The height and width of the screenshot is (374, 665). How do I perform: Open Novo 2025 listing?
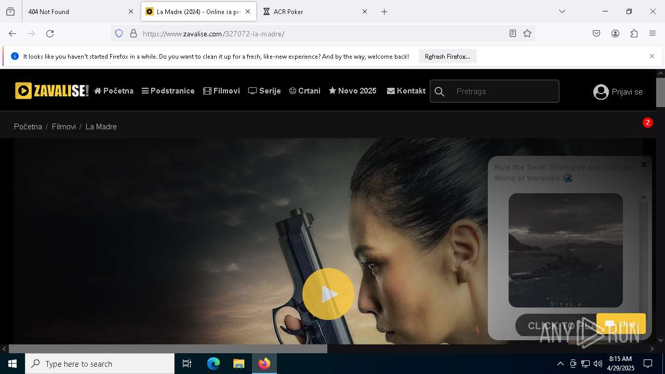click(353, 91)
